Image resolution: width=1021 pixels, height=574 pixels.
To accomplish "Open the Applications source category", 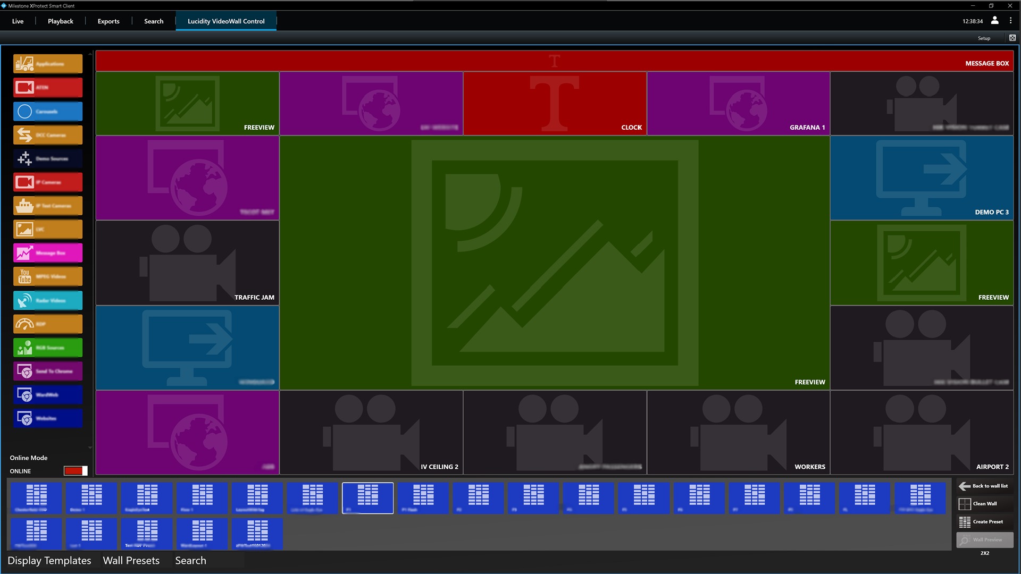I will [x=48, y=64].
